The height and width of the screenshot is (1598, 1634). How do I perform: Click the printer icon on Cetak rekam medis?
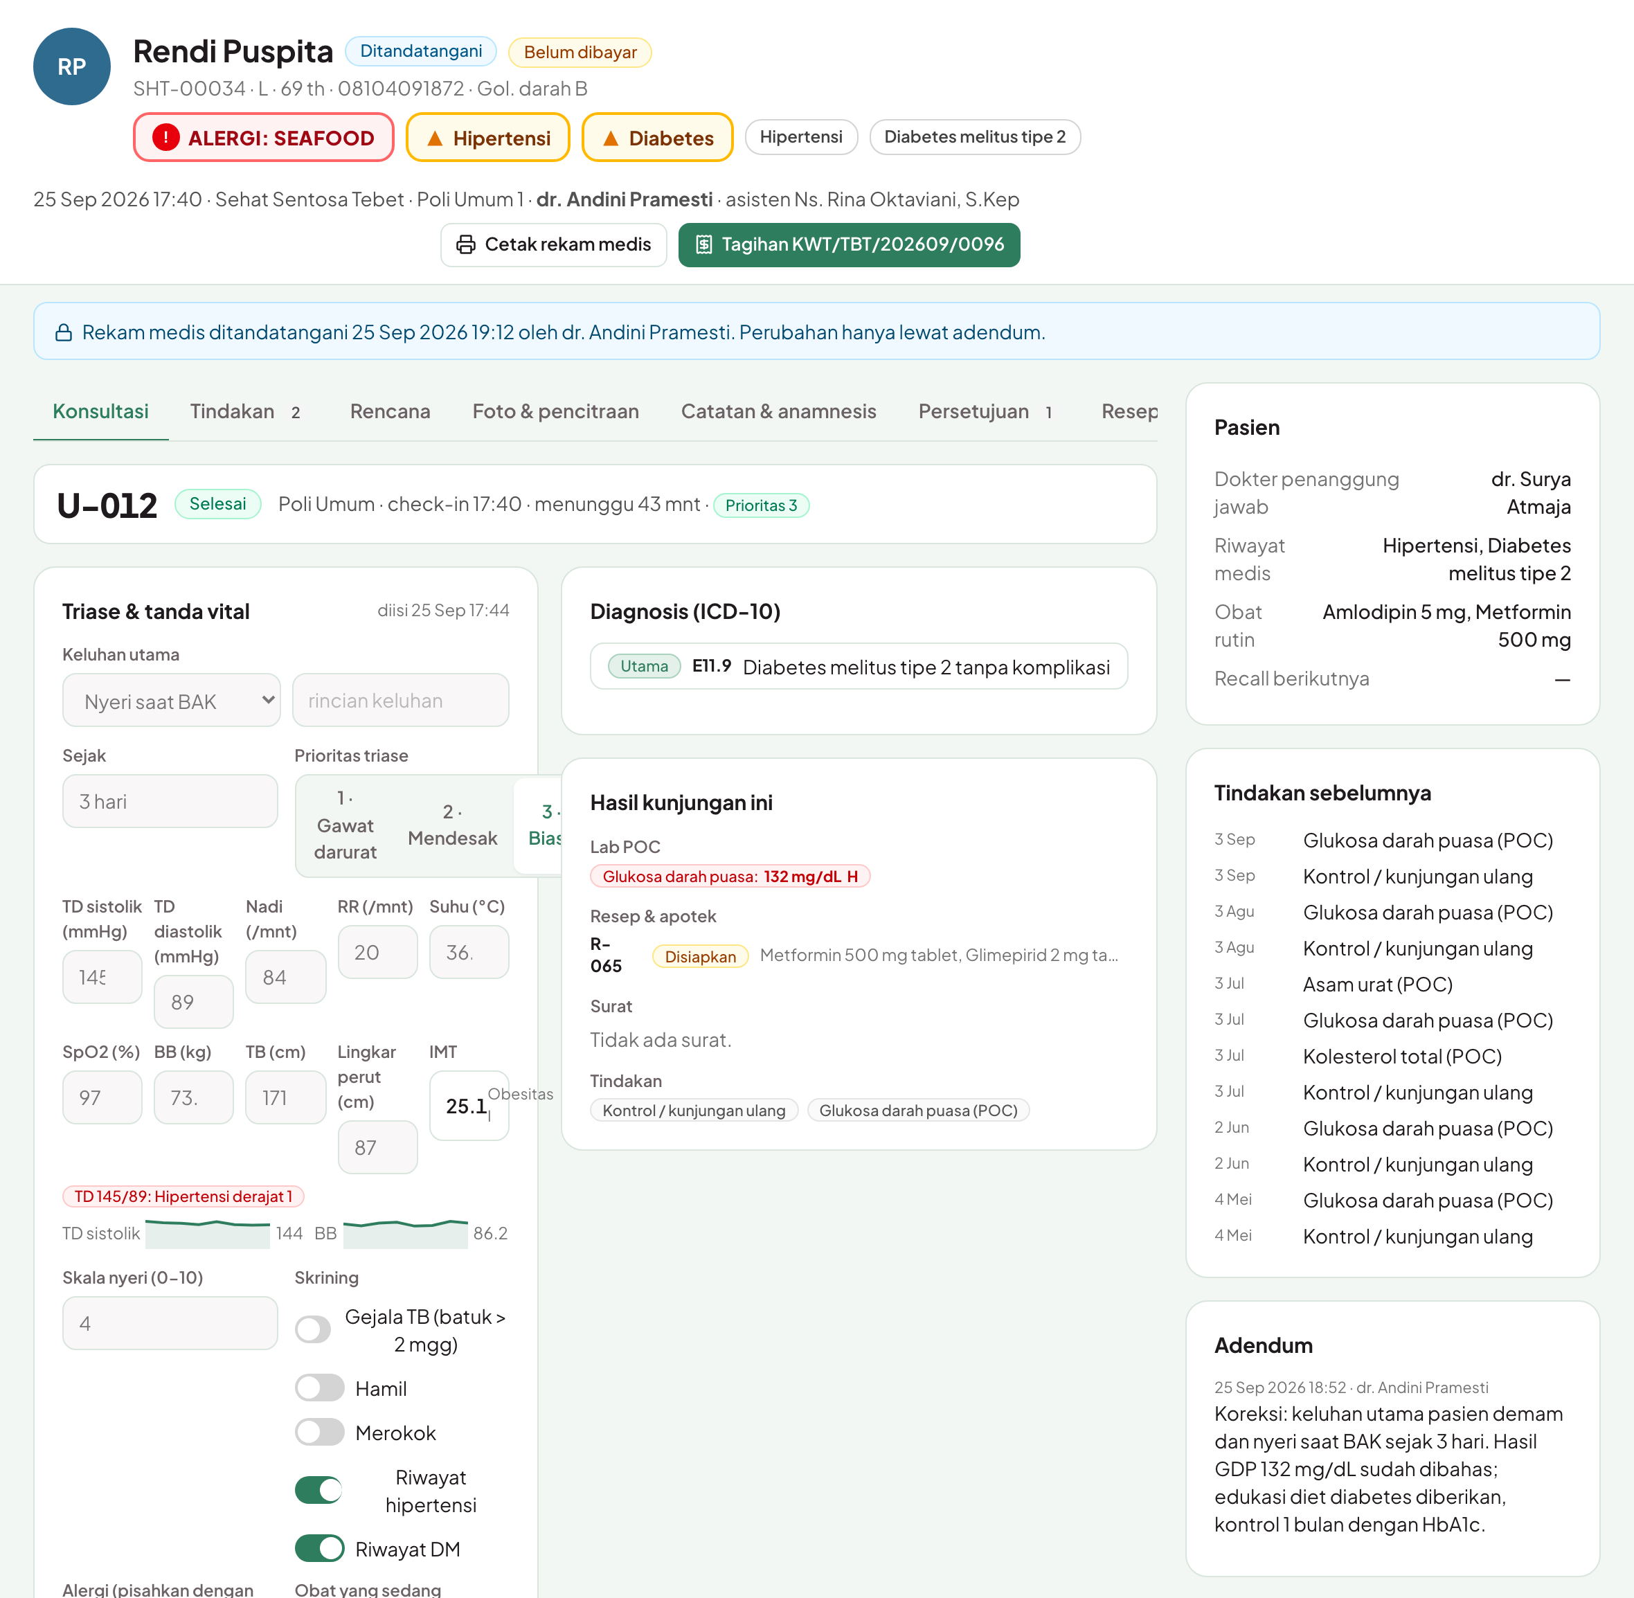(x=465, y=244)
